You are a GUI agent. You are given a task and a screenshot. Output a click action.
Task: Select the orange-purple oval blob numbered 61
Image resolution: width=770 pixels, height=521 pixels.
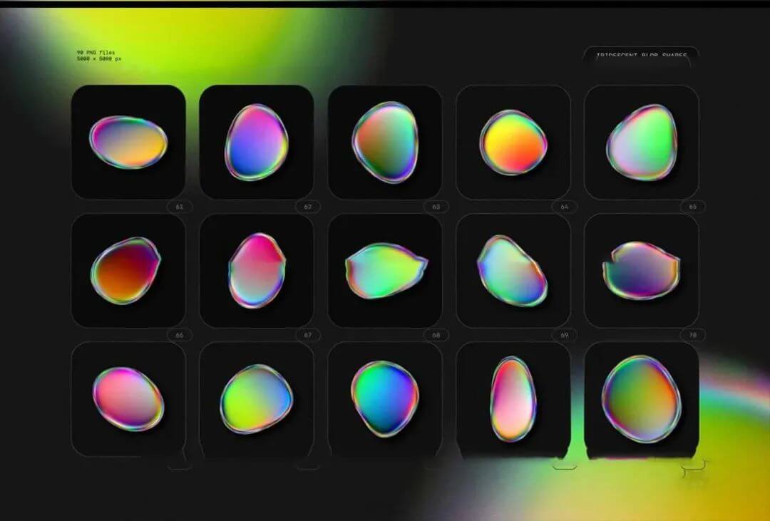128,142
